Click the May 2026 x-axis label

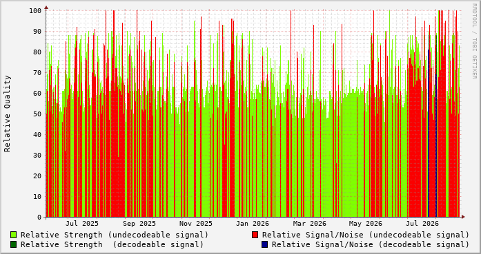coord(366,224)
